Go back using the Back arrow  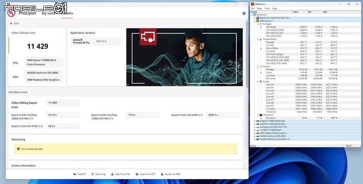click(x=14, y=23)
